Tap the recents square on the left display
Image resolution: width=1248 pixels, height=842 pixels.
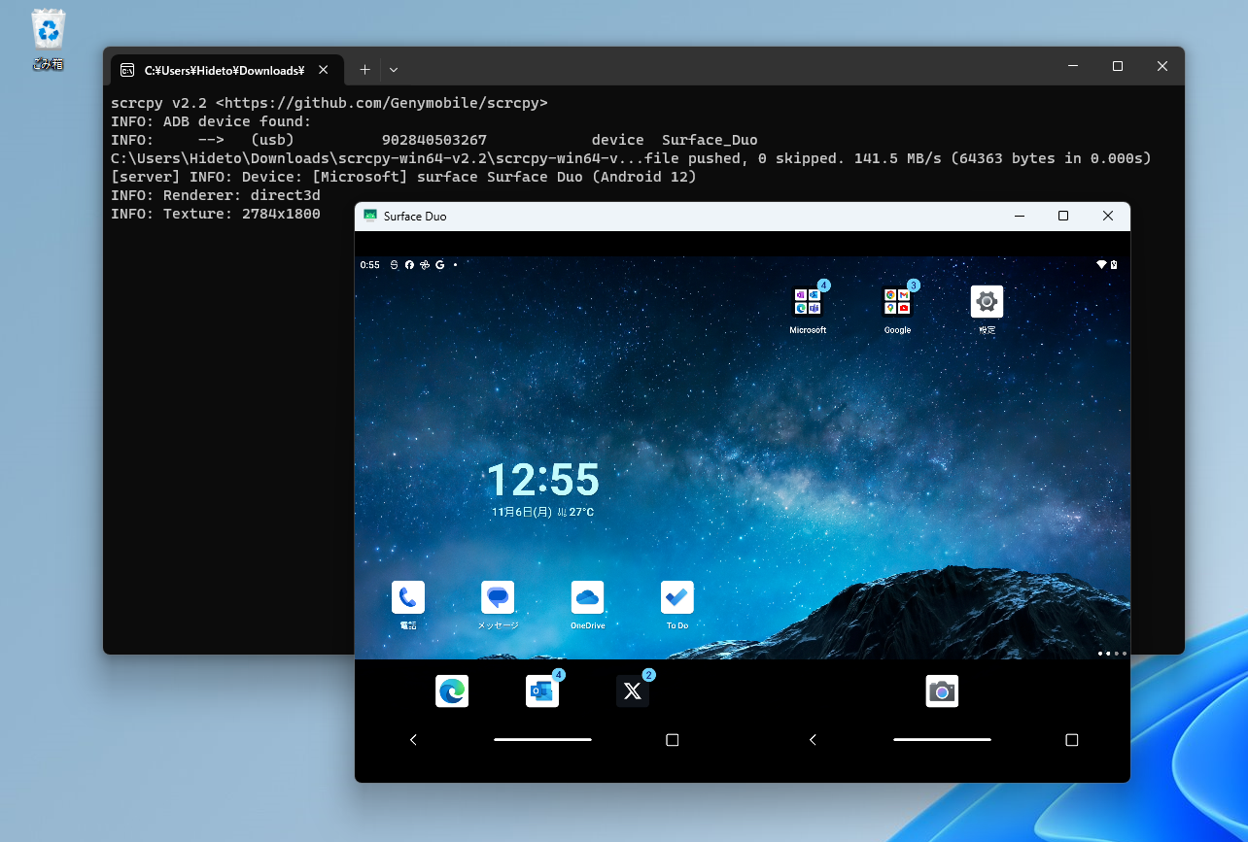[x=672, y=740]
